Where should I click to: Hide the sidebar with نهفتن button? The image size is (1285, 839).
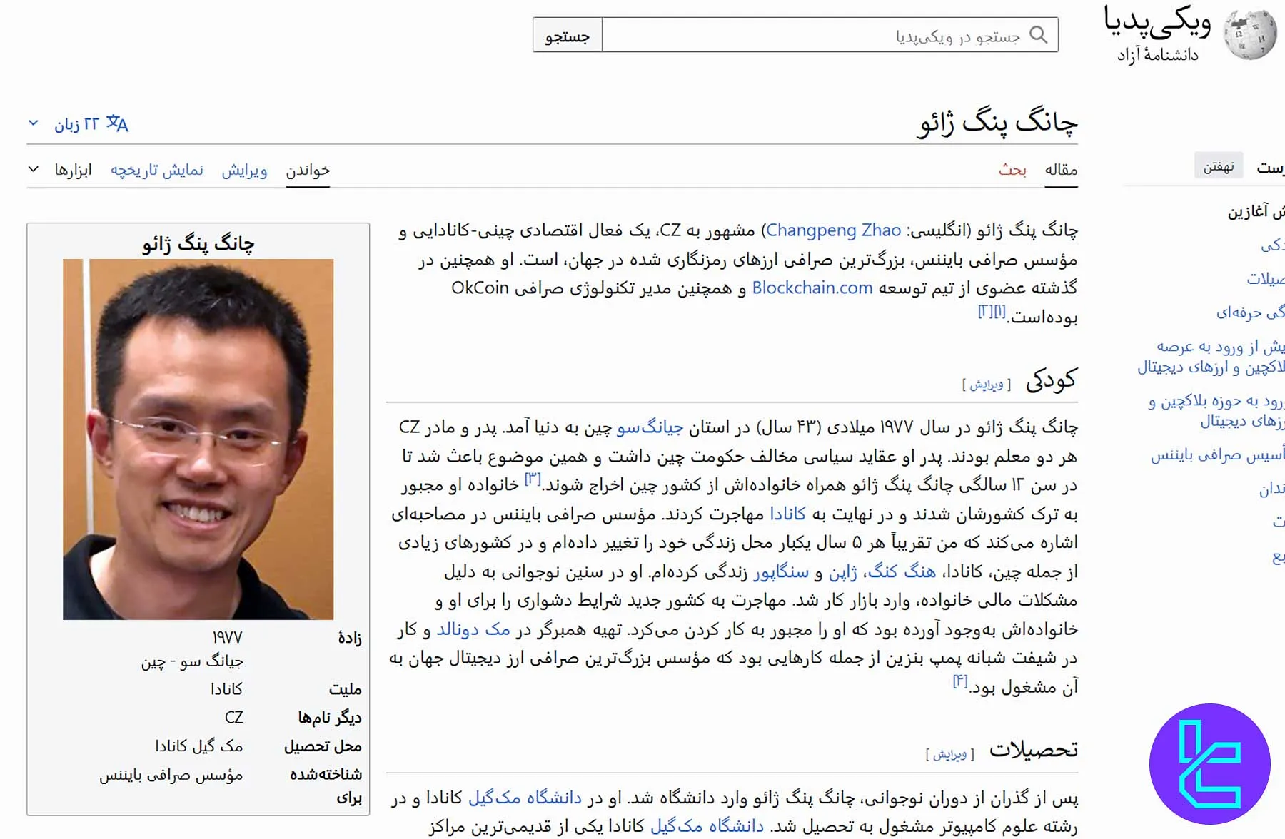tap(1218, 166)
